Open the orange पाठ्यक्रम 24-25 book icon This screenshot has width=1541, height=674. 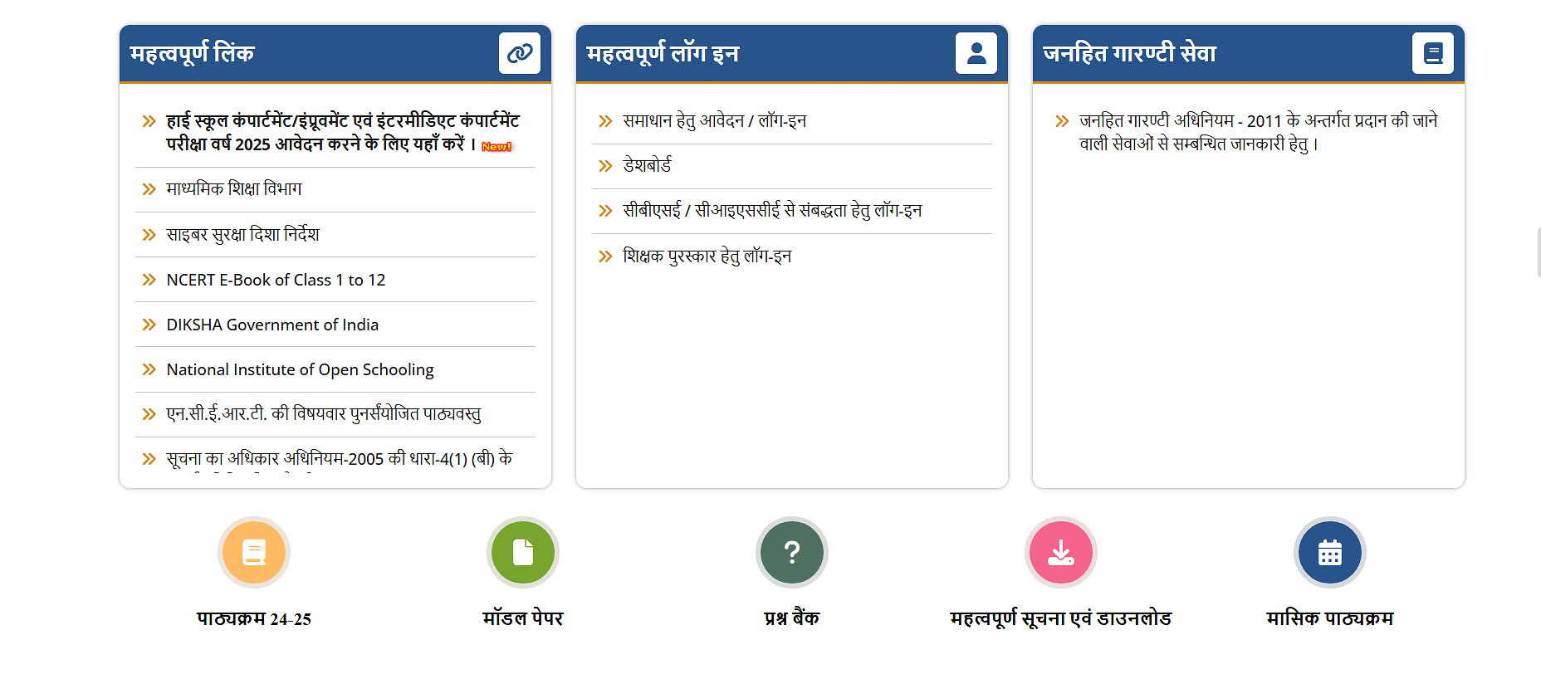tap(254, 552)
